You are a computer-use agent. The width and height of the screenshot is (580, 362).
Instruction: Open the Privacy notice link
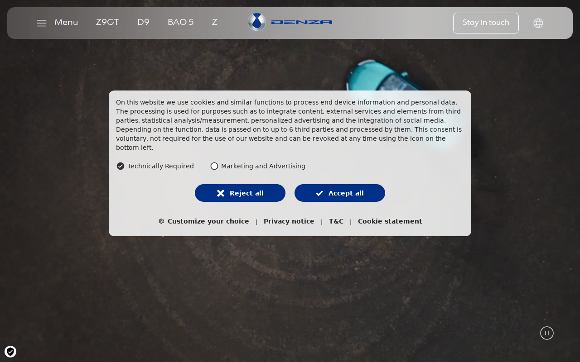point(289,221)
